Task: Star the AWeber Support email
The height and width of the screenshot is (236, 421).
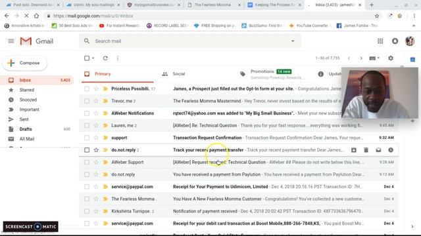Action: pos(96,162)
